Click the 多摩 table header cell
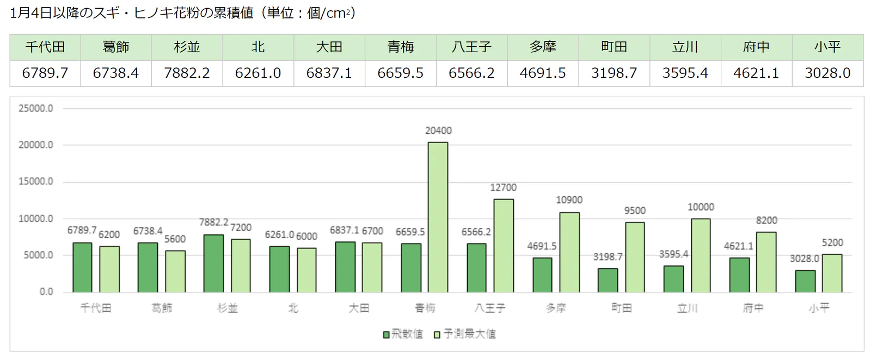Screen dimensions: 871x353 point(543,47)
